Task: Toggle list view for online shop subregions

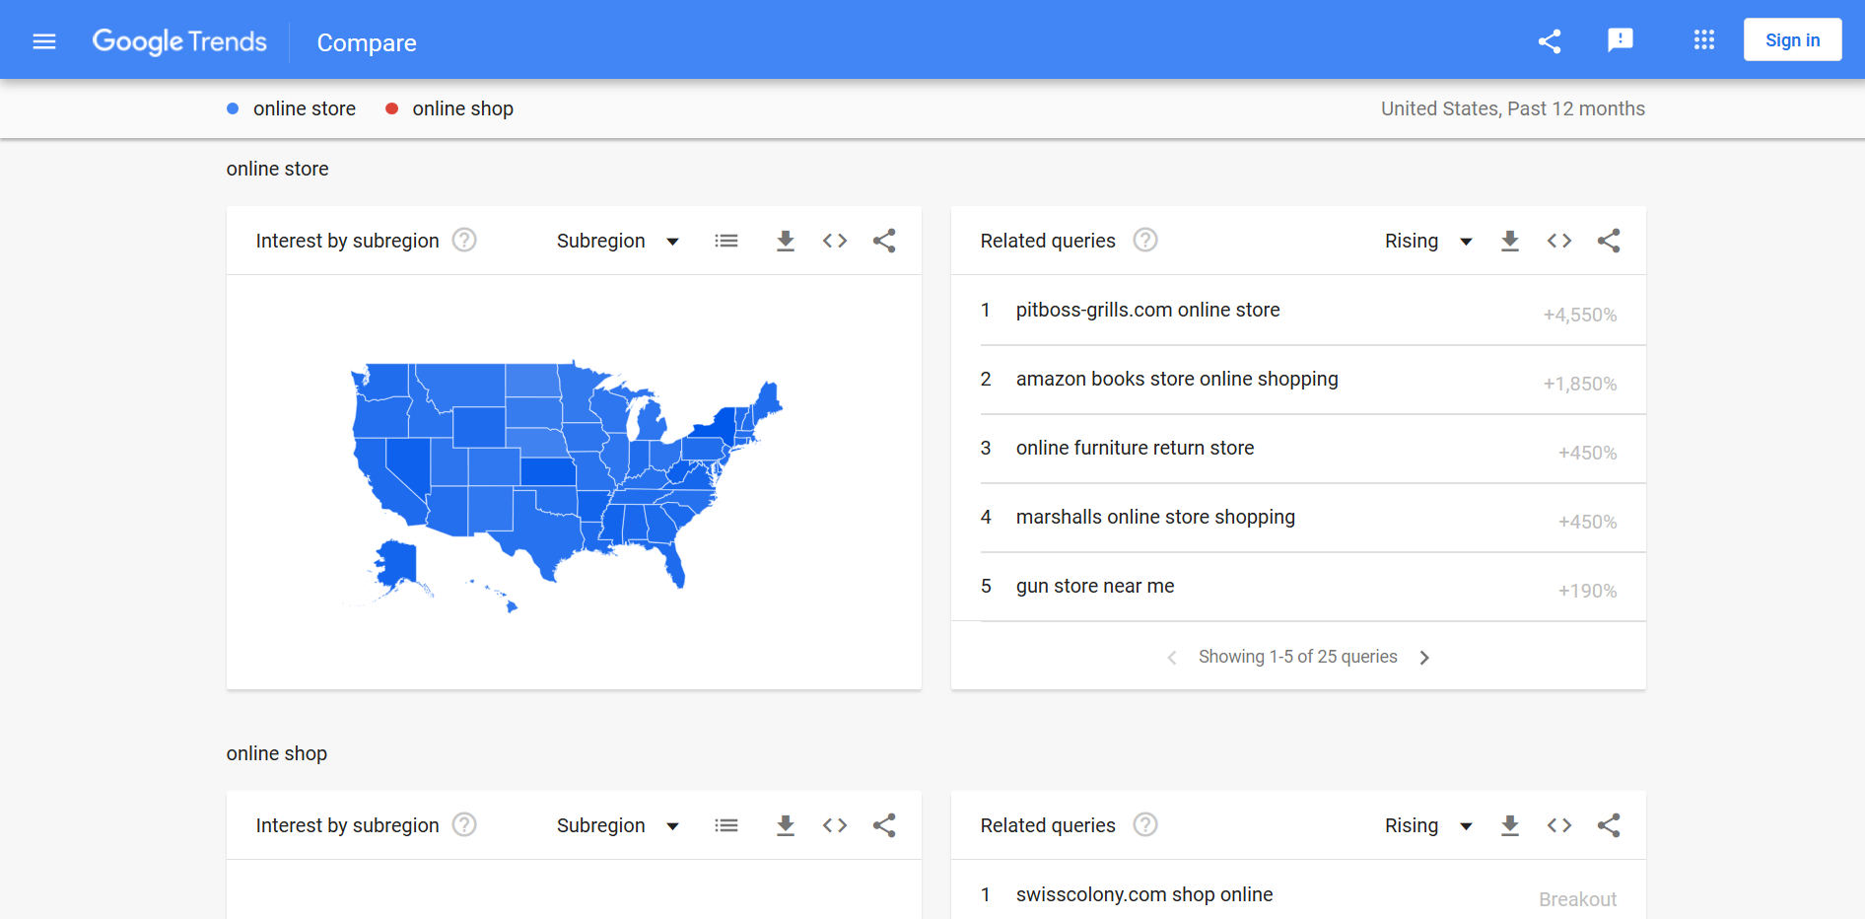Action: pos(726,825)
